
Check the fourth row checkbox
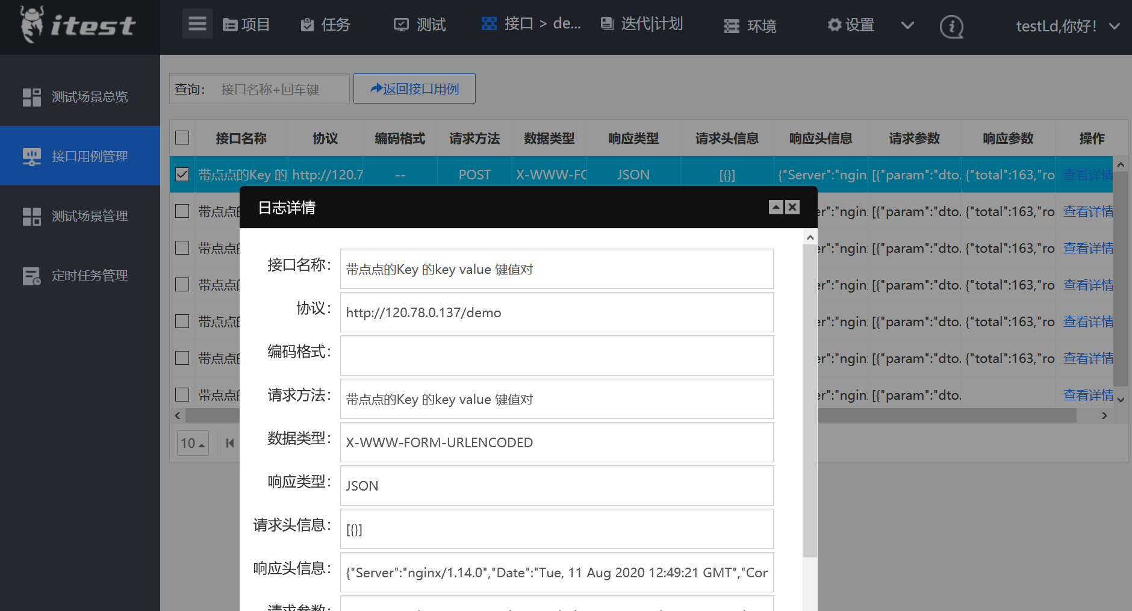(182, 285)
